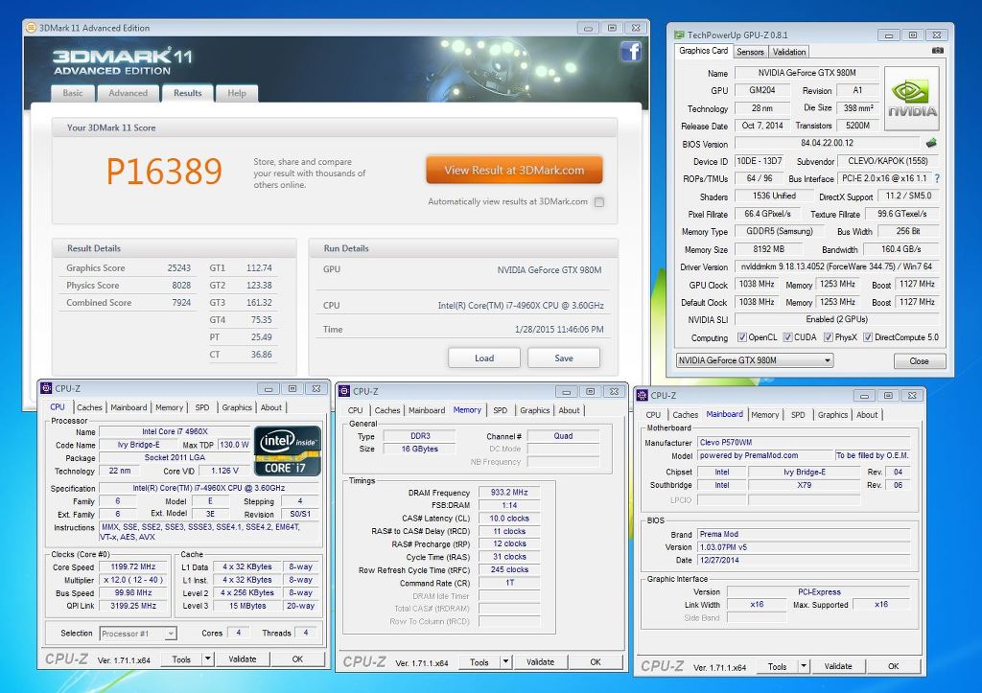Screen dimensions: 982x693
Task: Click the 3DMark 11 title bar icon
Action: (x=30, y=28)
